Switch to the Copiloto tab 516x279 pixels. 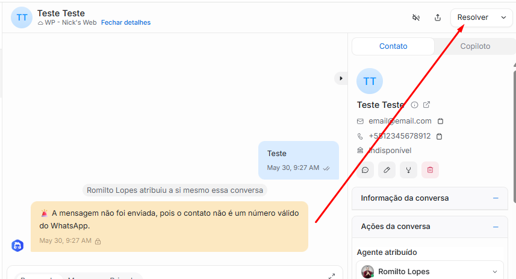(x=475, y=46)
